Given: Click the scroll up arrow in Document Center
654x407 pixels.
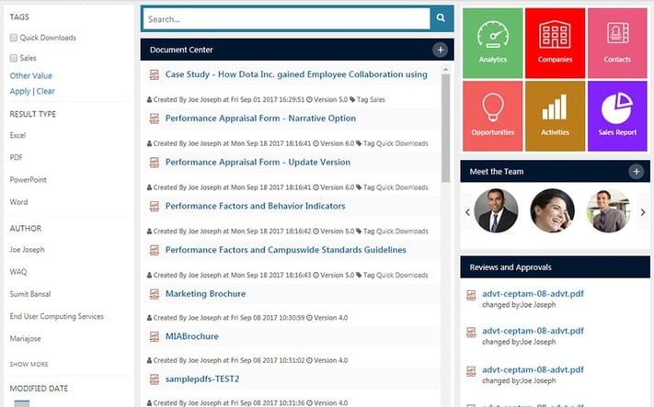Looking at the screenshot, I should click(x=445, y=70).
